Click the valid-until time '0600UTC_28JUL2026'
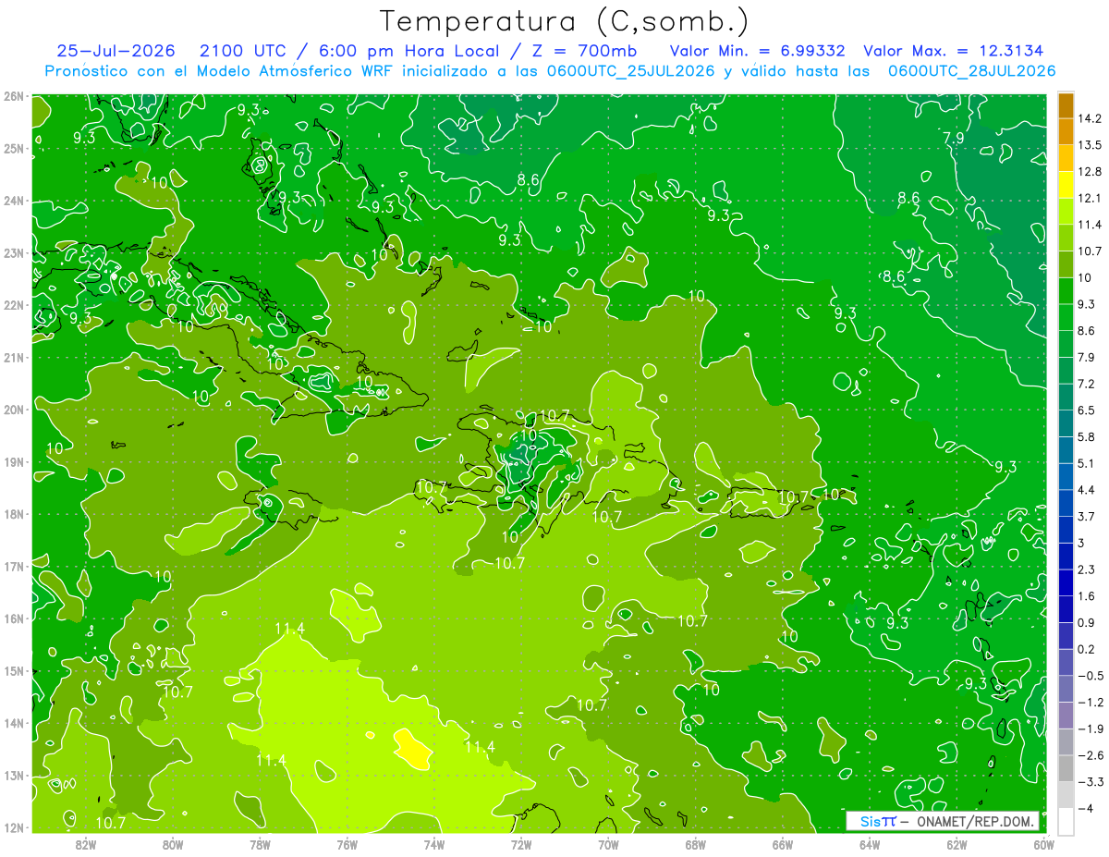Image resolution: width=1109 pixels, height=857 pixels. [x=971, y=70]
